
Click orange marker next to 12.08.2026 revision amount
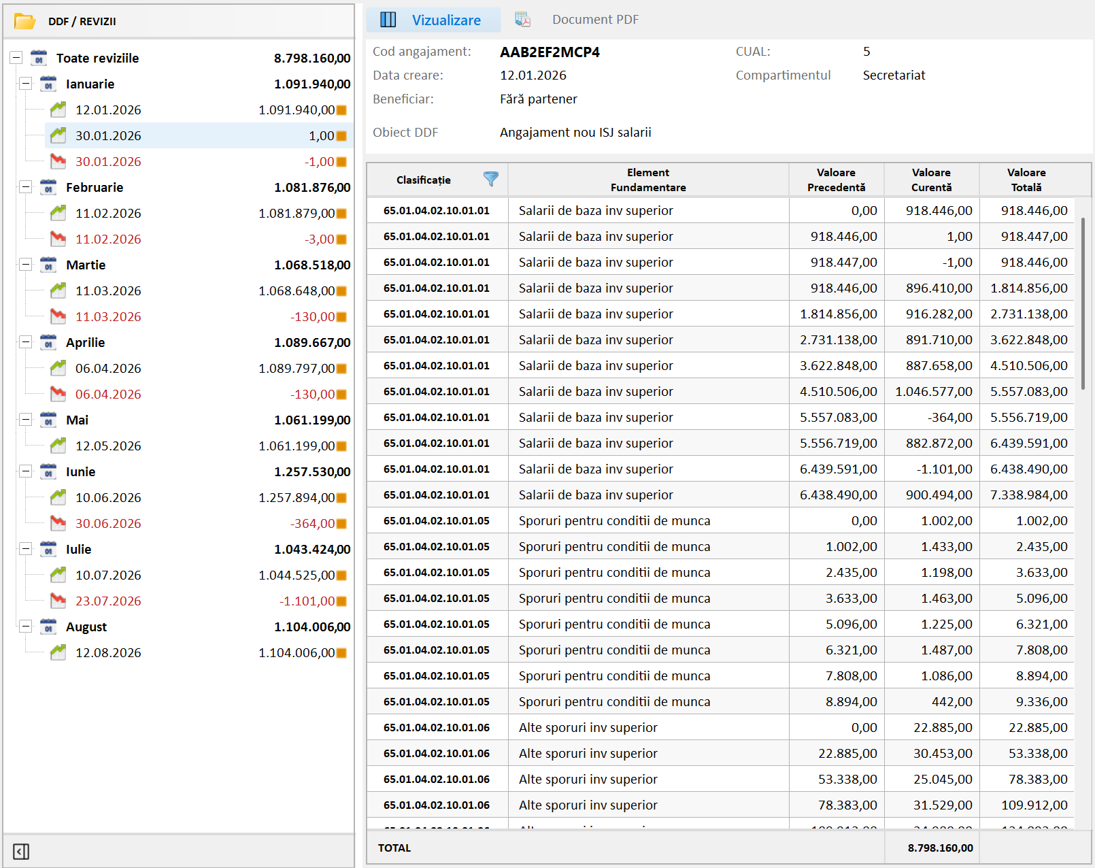pos(341,653)
